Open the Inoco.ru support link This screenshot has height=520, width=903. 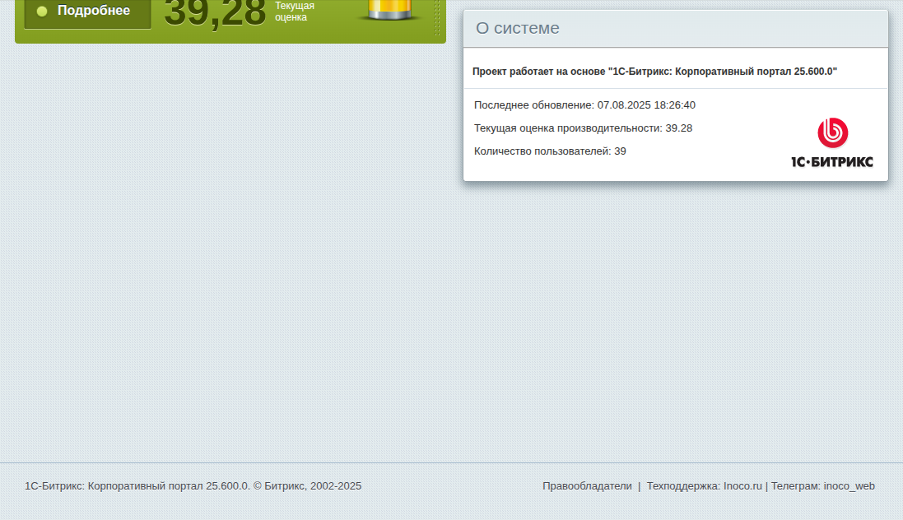(742, 486)
